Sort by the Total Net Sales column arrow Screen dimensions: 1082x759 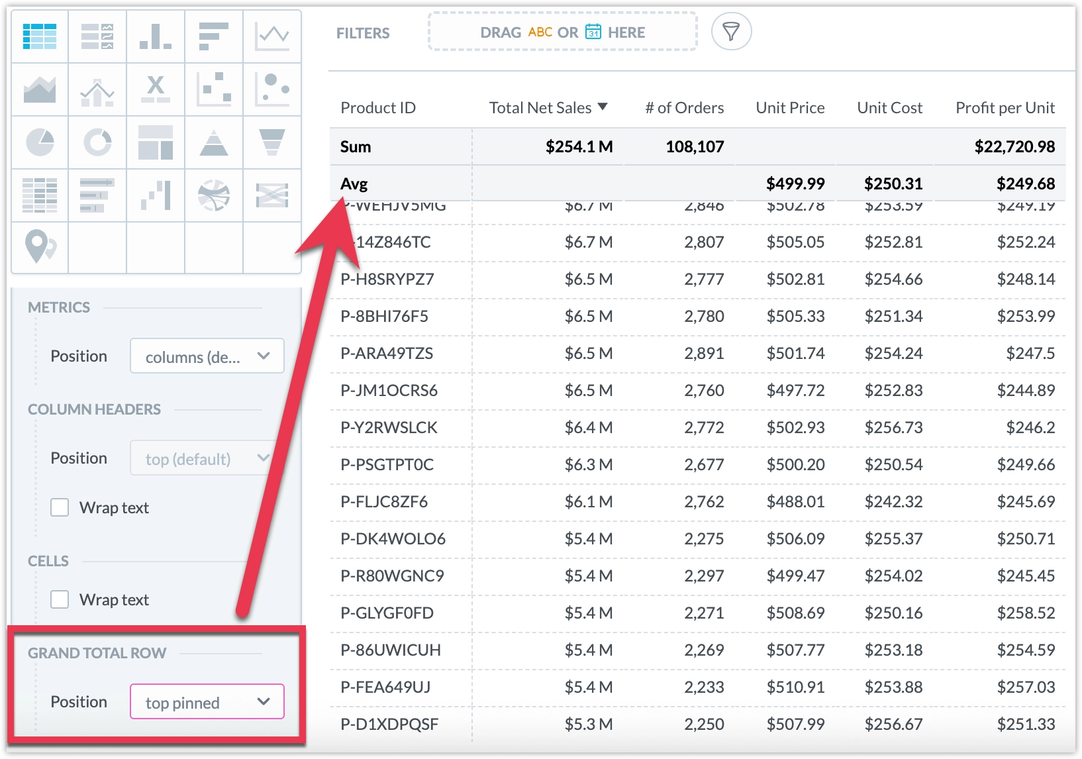point(603,107)
